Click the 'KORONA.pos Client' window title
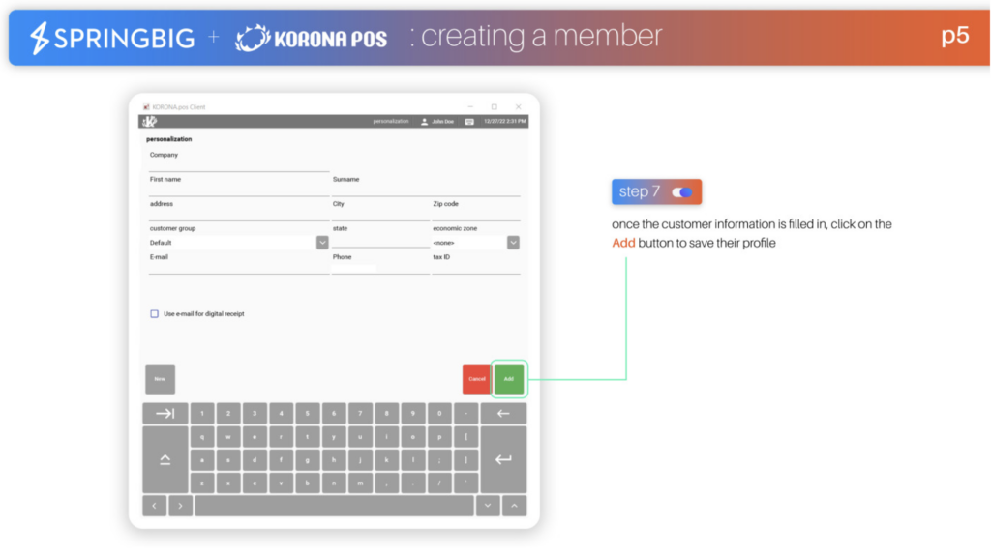The image size is (991, 556). [x=179, y=107]
